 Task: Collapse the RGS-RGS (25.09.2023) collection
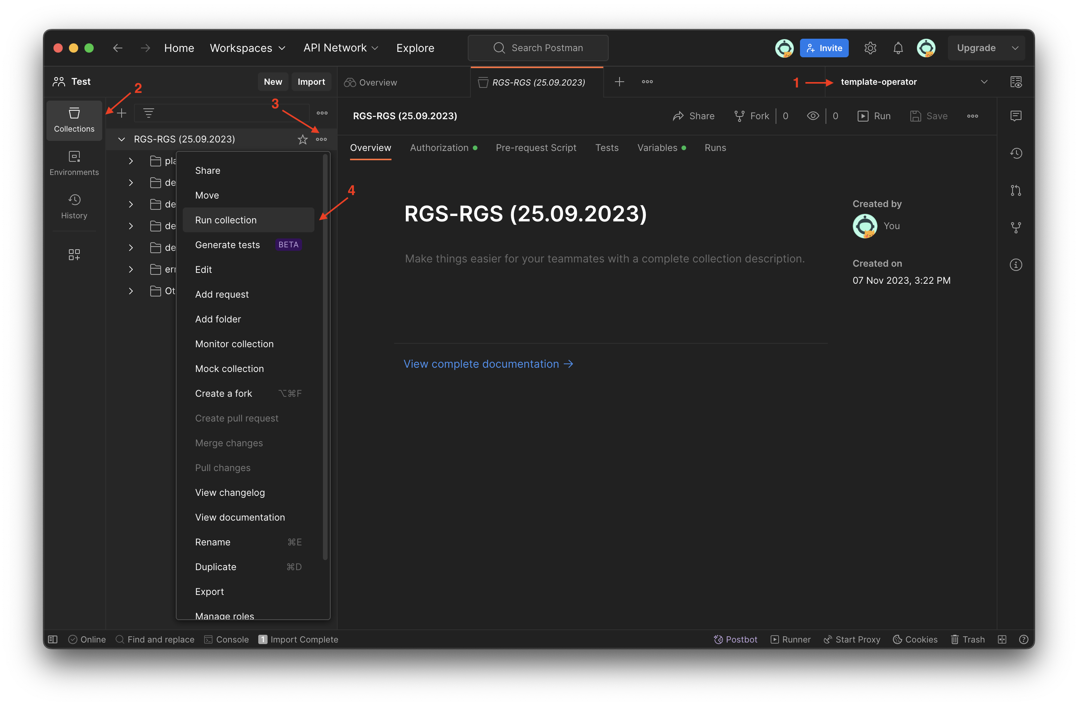(x=121, y=139)
